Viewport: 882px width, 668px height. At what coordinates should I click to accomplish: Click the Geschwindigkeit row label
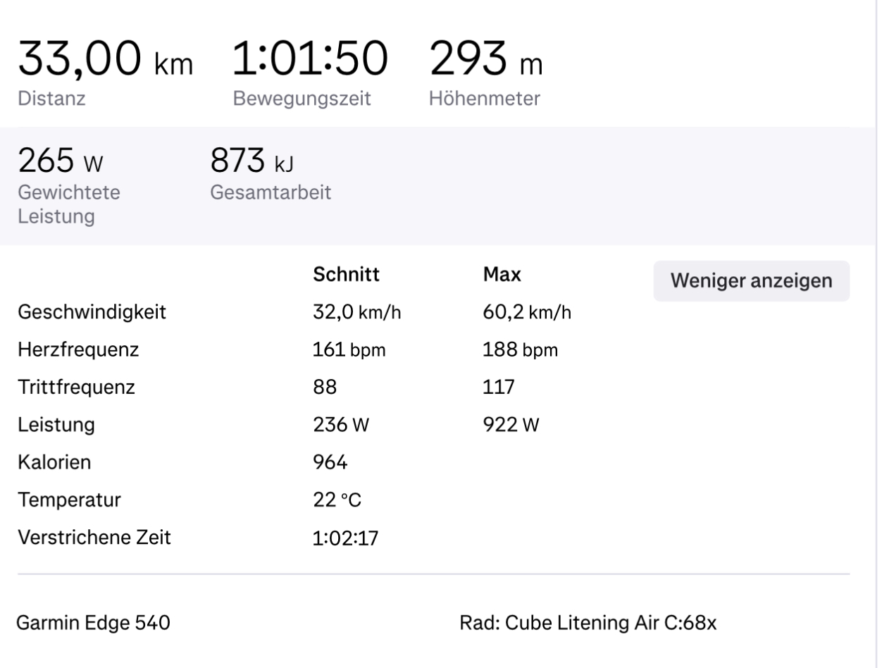[91, 312]
